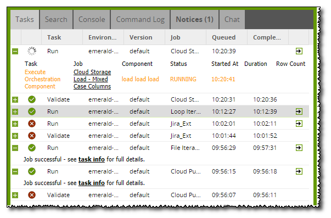This screenshot has width=331, height=218.
Task: Collapse the running Cloud Storage task details
Action: click(x=15, y=51)
